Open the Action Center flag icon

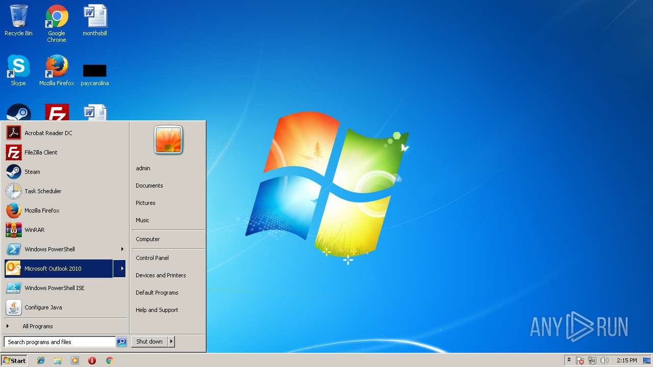(x=580, y=360)
